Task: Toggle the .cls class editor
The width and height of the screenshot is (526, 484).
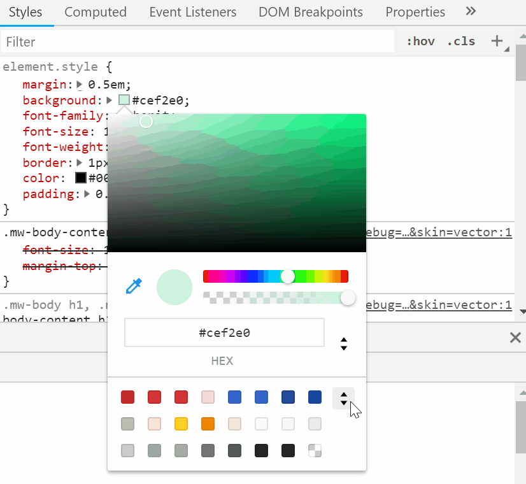Action: point(461,41)
